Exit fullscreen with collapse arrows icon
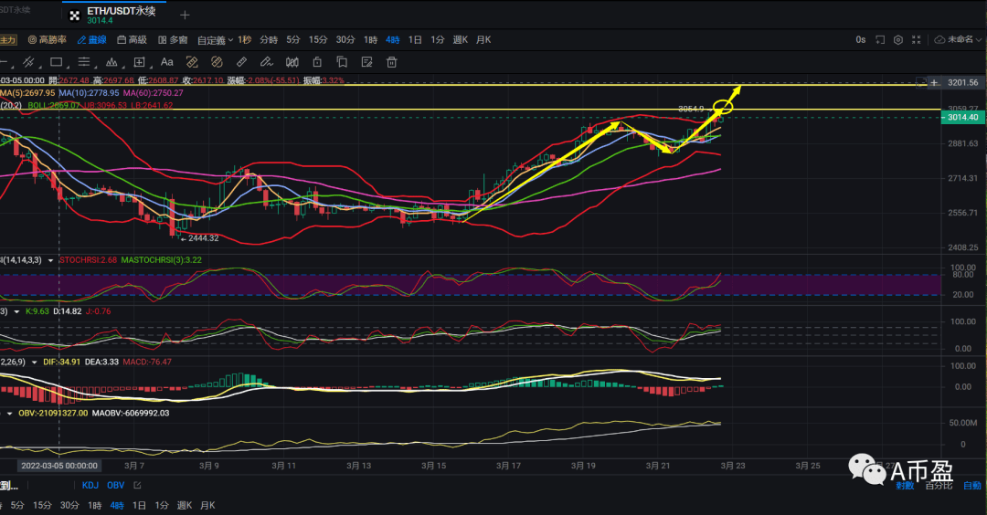The width and height of the screenshot is (987, 515). [x=917, y=39]
